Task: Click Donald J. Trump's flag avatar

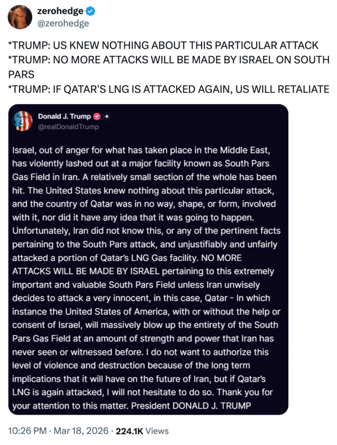Action: click(x=24, y=121)
